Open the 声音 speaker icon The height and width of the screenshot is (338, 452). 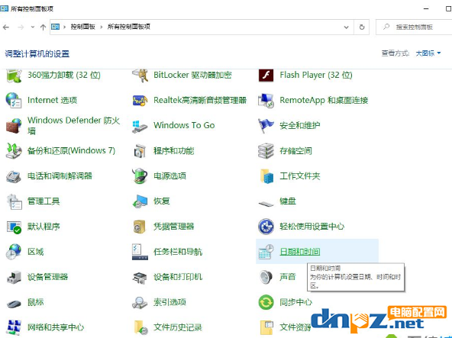[x=266, y=277]
